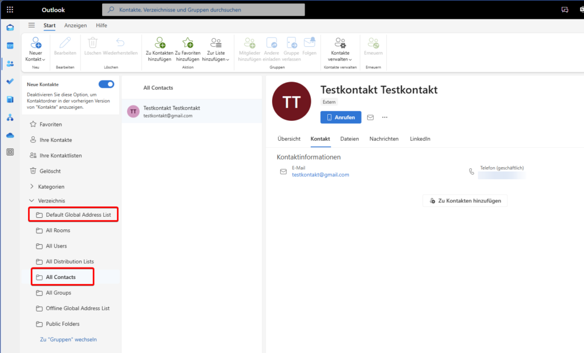Open the three-dots more options menu

click(x=385, y=117)
